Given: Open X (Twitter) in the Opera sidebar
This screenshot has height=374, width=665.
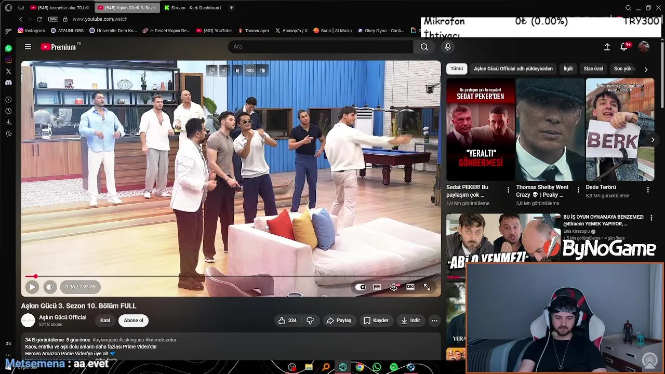Looking at the screenshot, I should click(8, 71).
